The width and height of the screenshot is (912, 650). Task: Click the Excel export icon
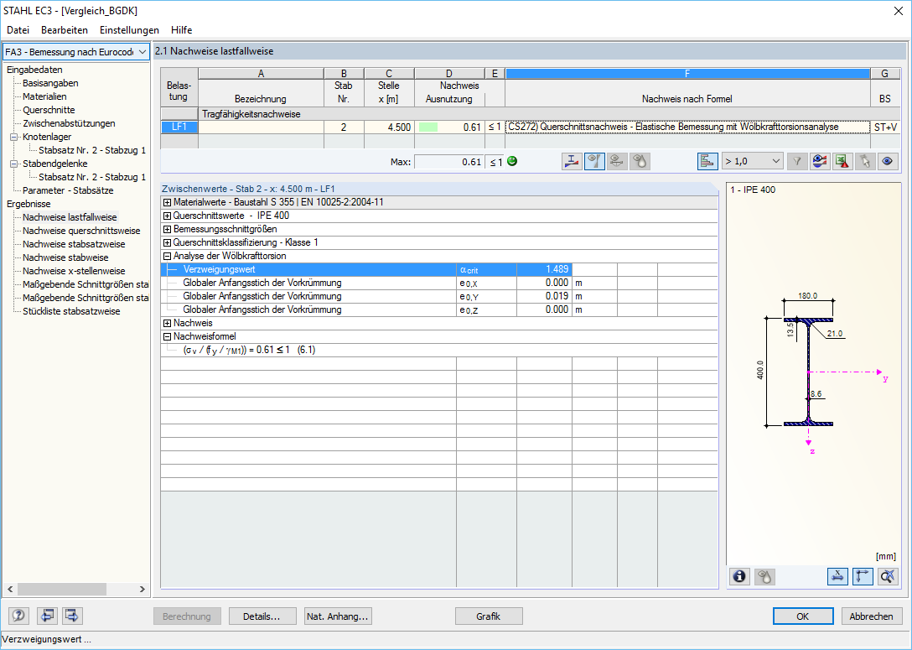pos(842,161)
